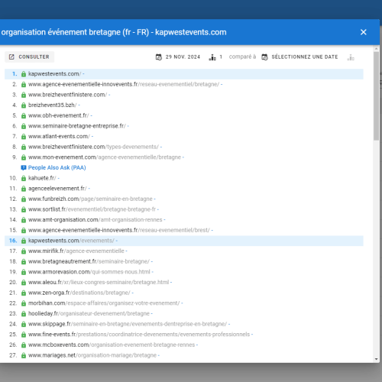Screen dimensions: 382x382
Task: Open the kahuete.fr/ result
Action: (x=42, y=178)
